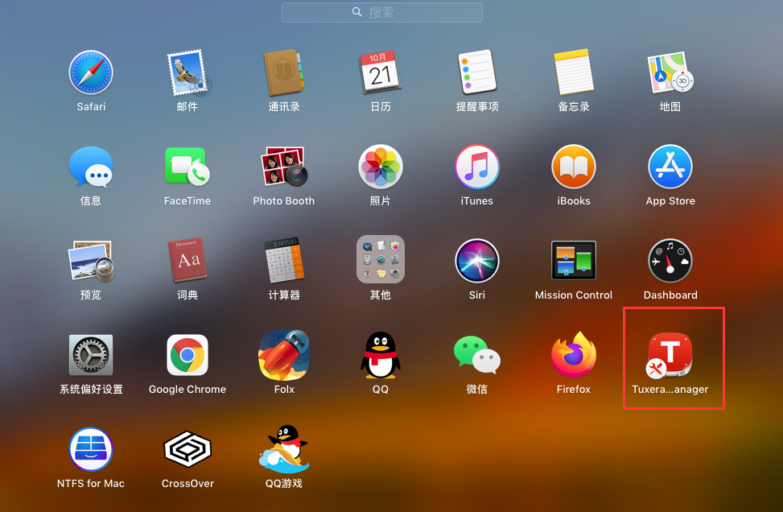This screenshot has height=512, width=783.
Task: Launch Dashboard
Action: [x=670, y=259]
